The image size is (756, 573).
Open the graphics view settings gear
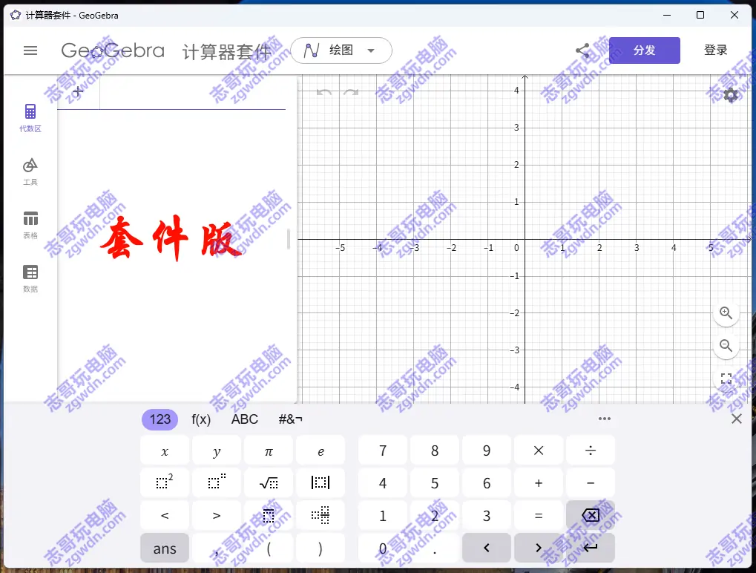click(x=730, y=95)
